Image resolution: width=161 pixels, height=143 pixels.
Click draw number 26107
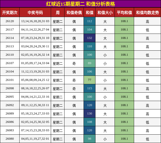[10, 63]
